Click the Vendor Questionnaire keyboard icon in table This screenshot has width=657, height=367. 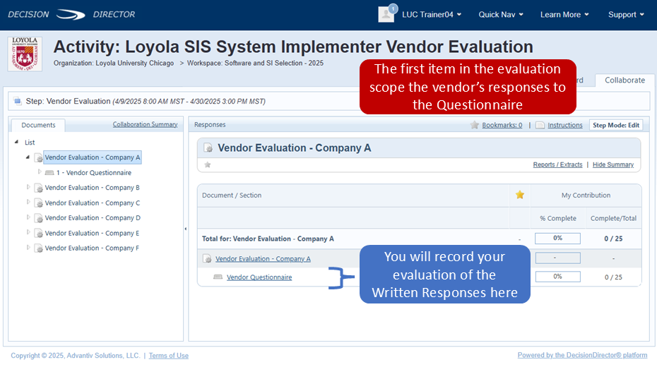(218, 277)
